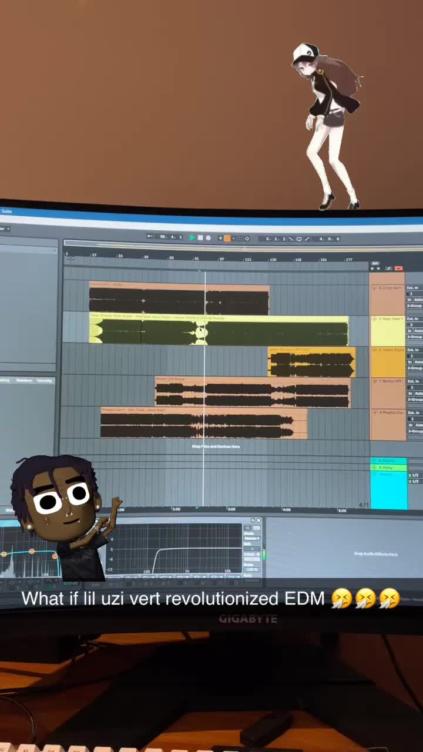The height and width of the screenshot is (752, 423).
Task: Click the pencil-like icon next to the red icon
Action: click(x=389, y=268)
